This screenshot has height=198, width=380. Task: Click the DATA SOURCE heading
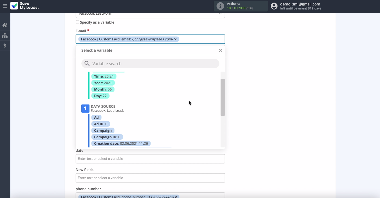(103, 106)
